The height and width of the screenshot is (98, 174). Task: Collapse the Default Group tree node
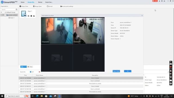(1, 12)
